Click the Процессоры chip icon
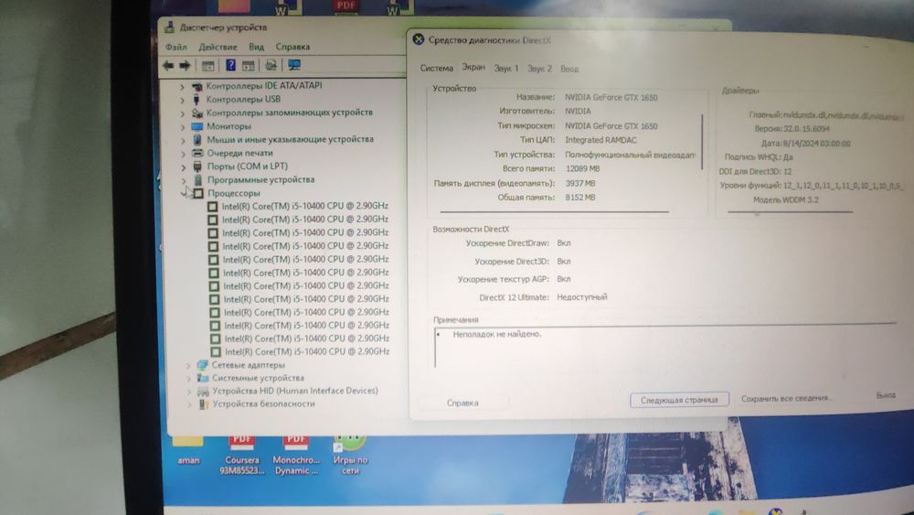Viewport: 914px width, 515px height. click(x=198, y=193)
